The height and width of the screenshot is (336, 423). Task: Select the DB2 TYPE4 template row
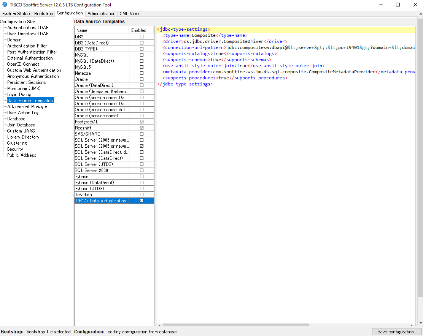click(114, 49)
